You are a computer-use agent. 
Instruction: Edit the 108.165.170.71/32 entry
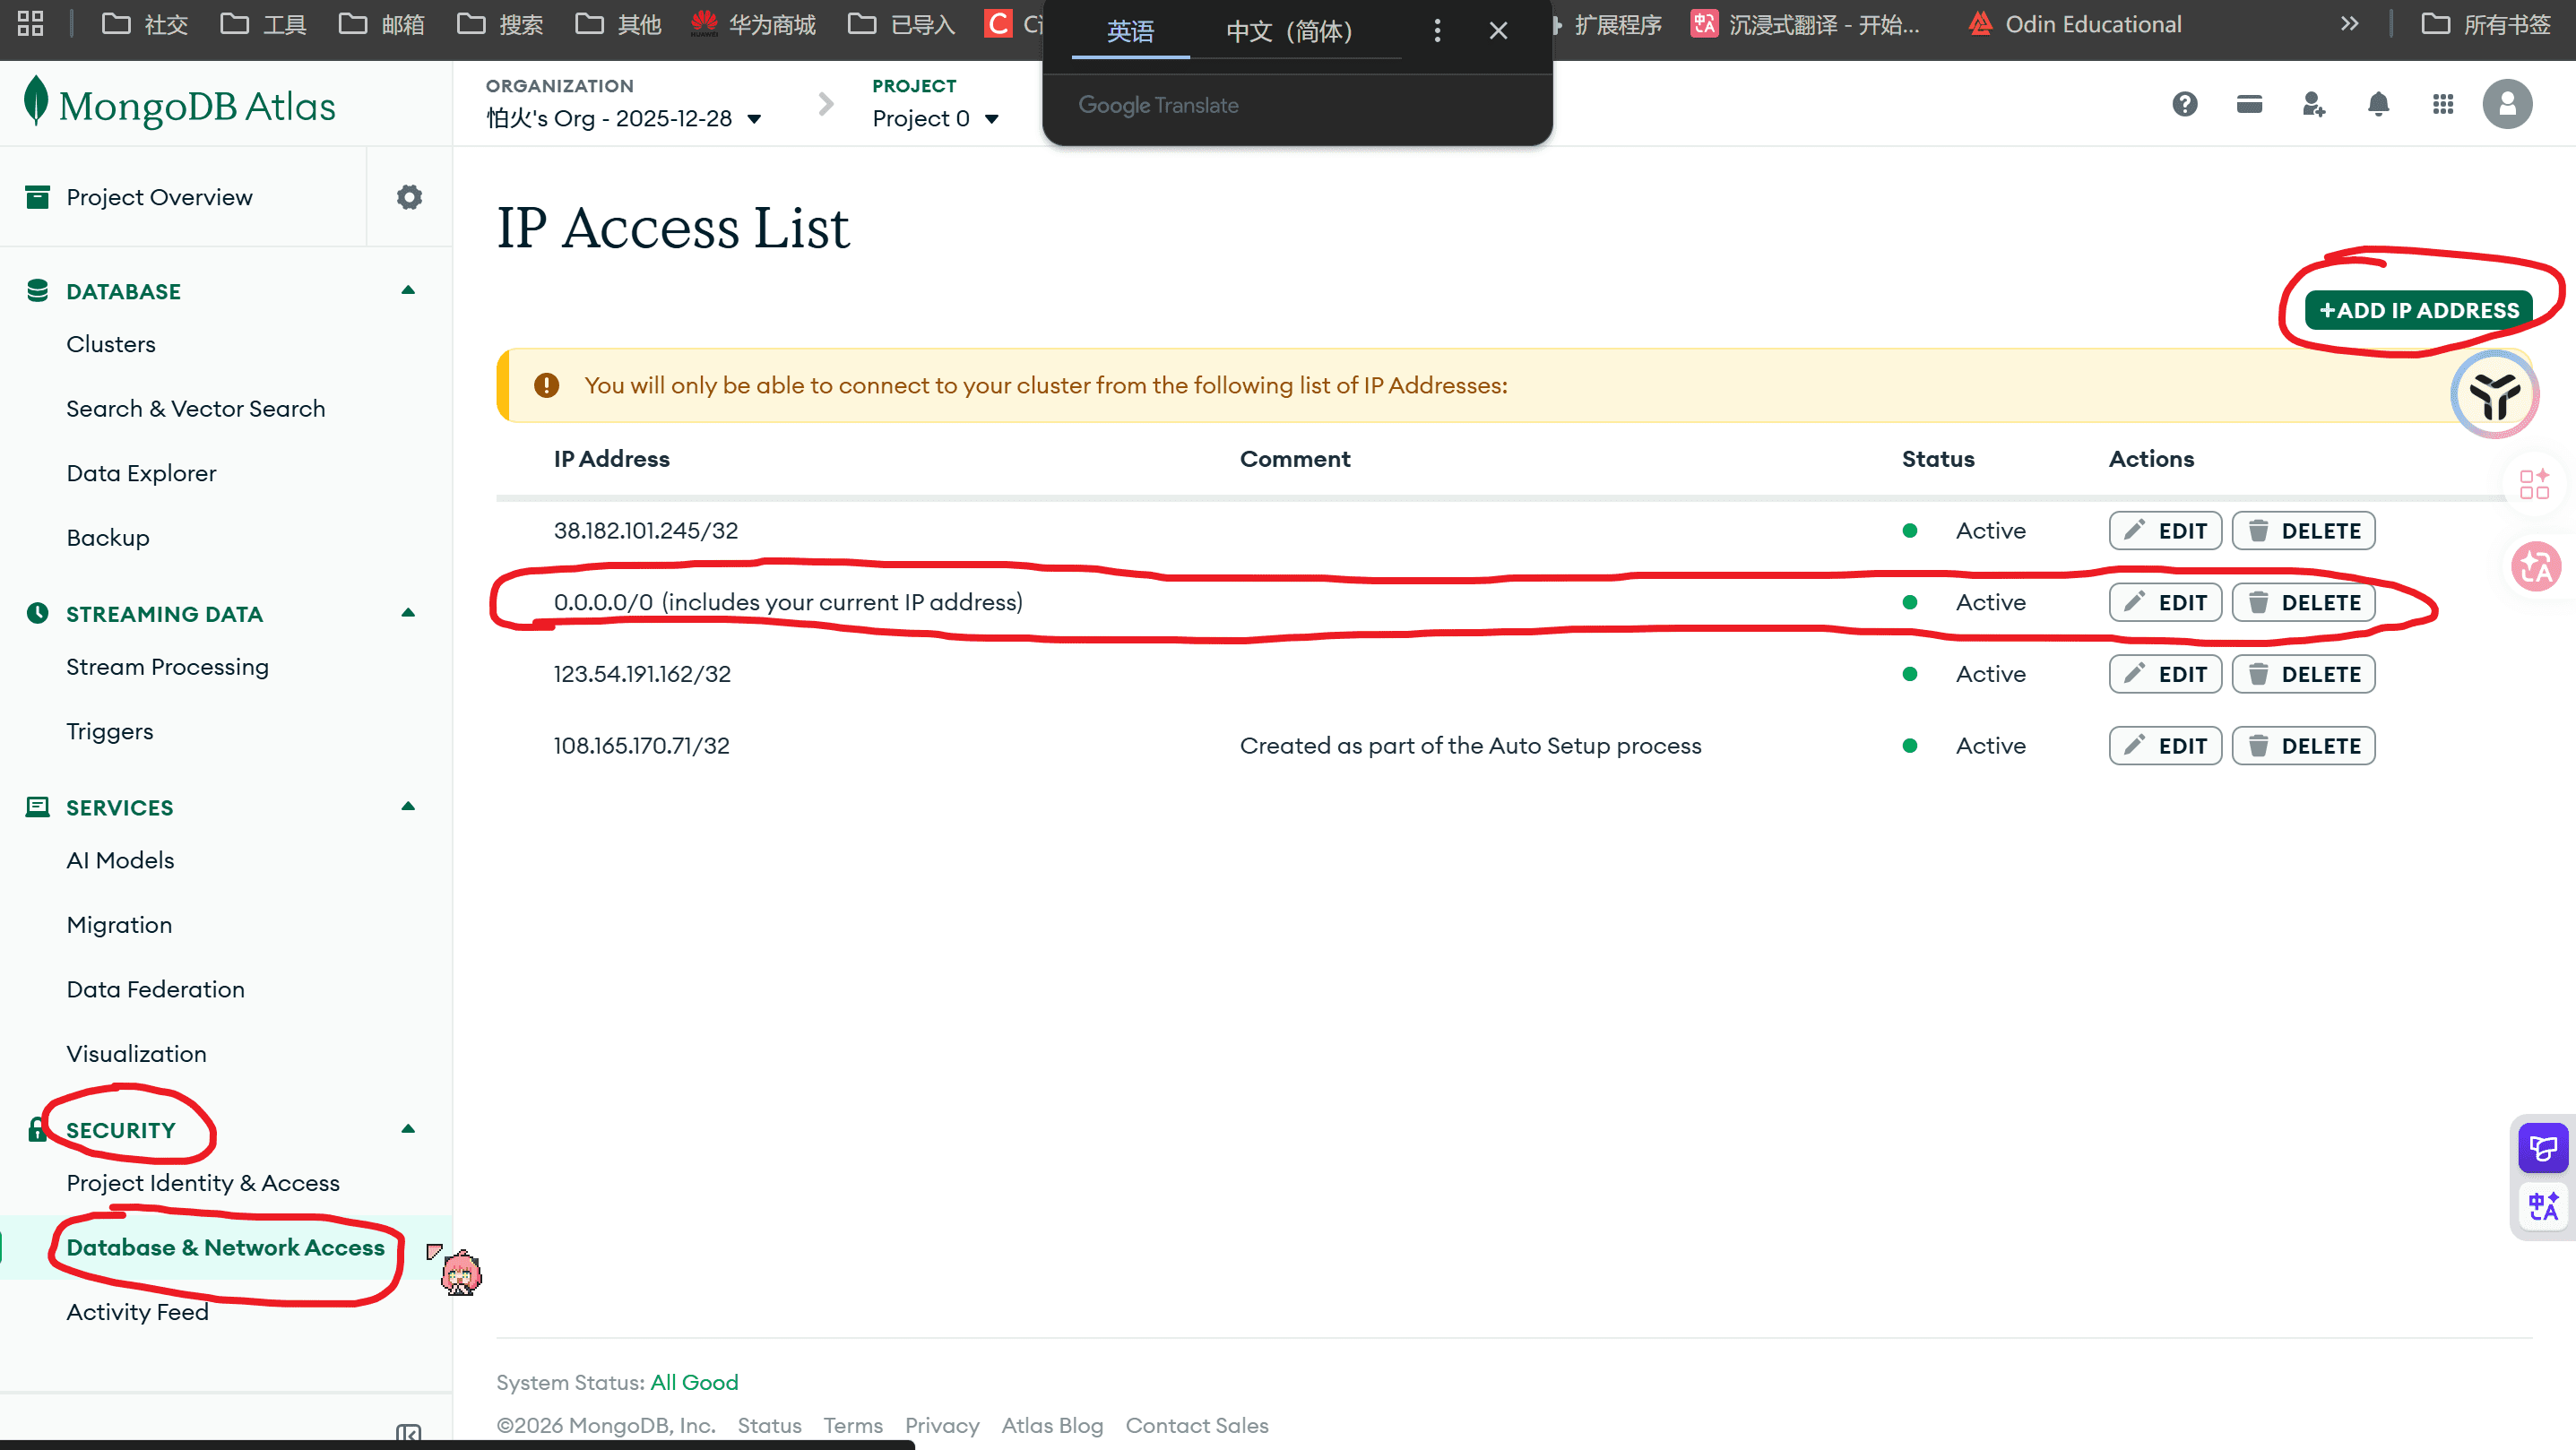(x=2165, y=745)
